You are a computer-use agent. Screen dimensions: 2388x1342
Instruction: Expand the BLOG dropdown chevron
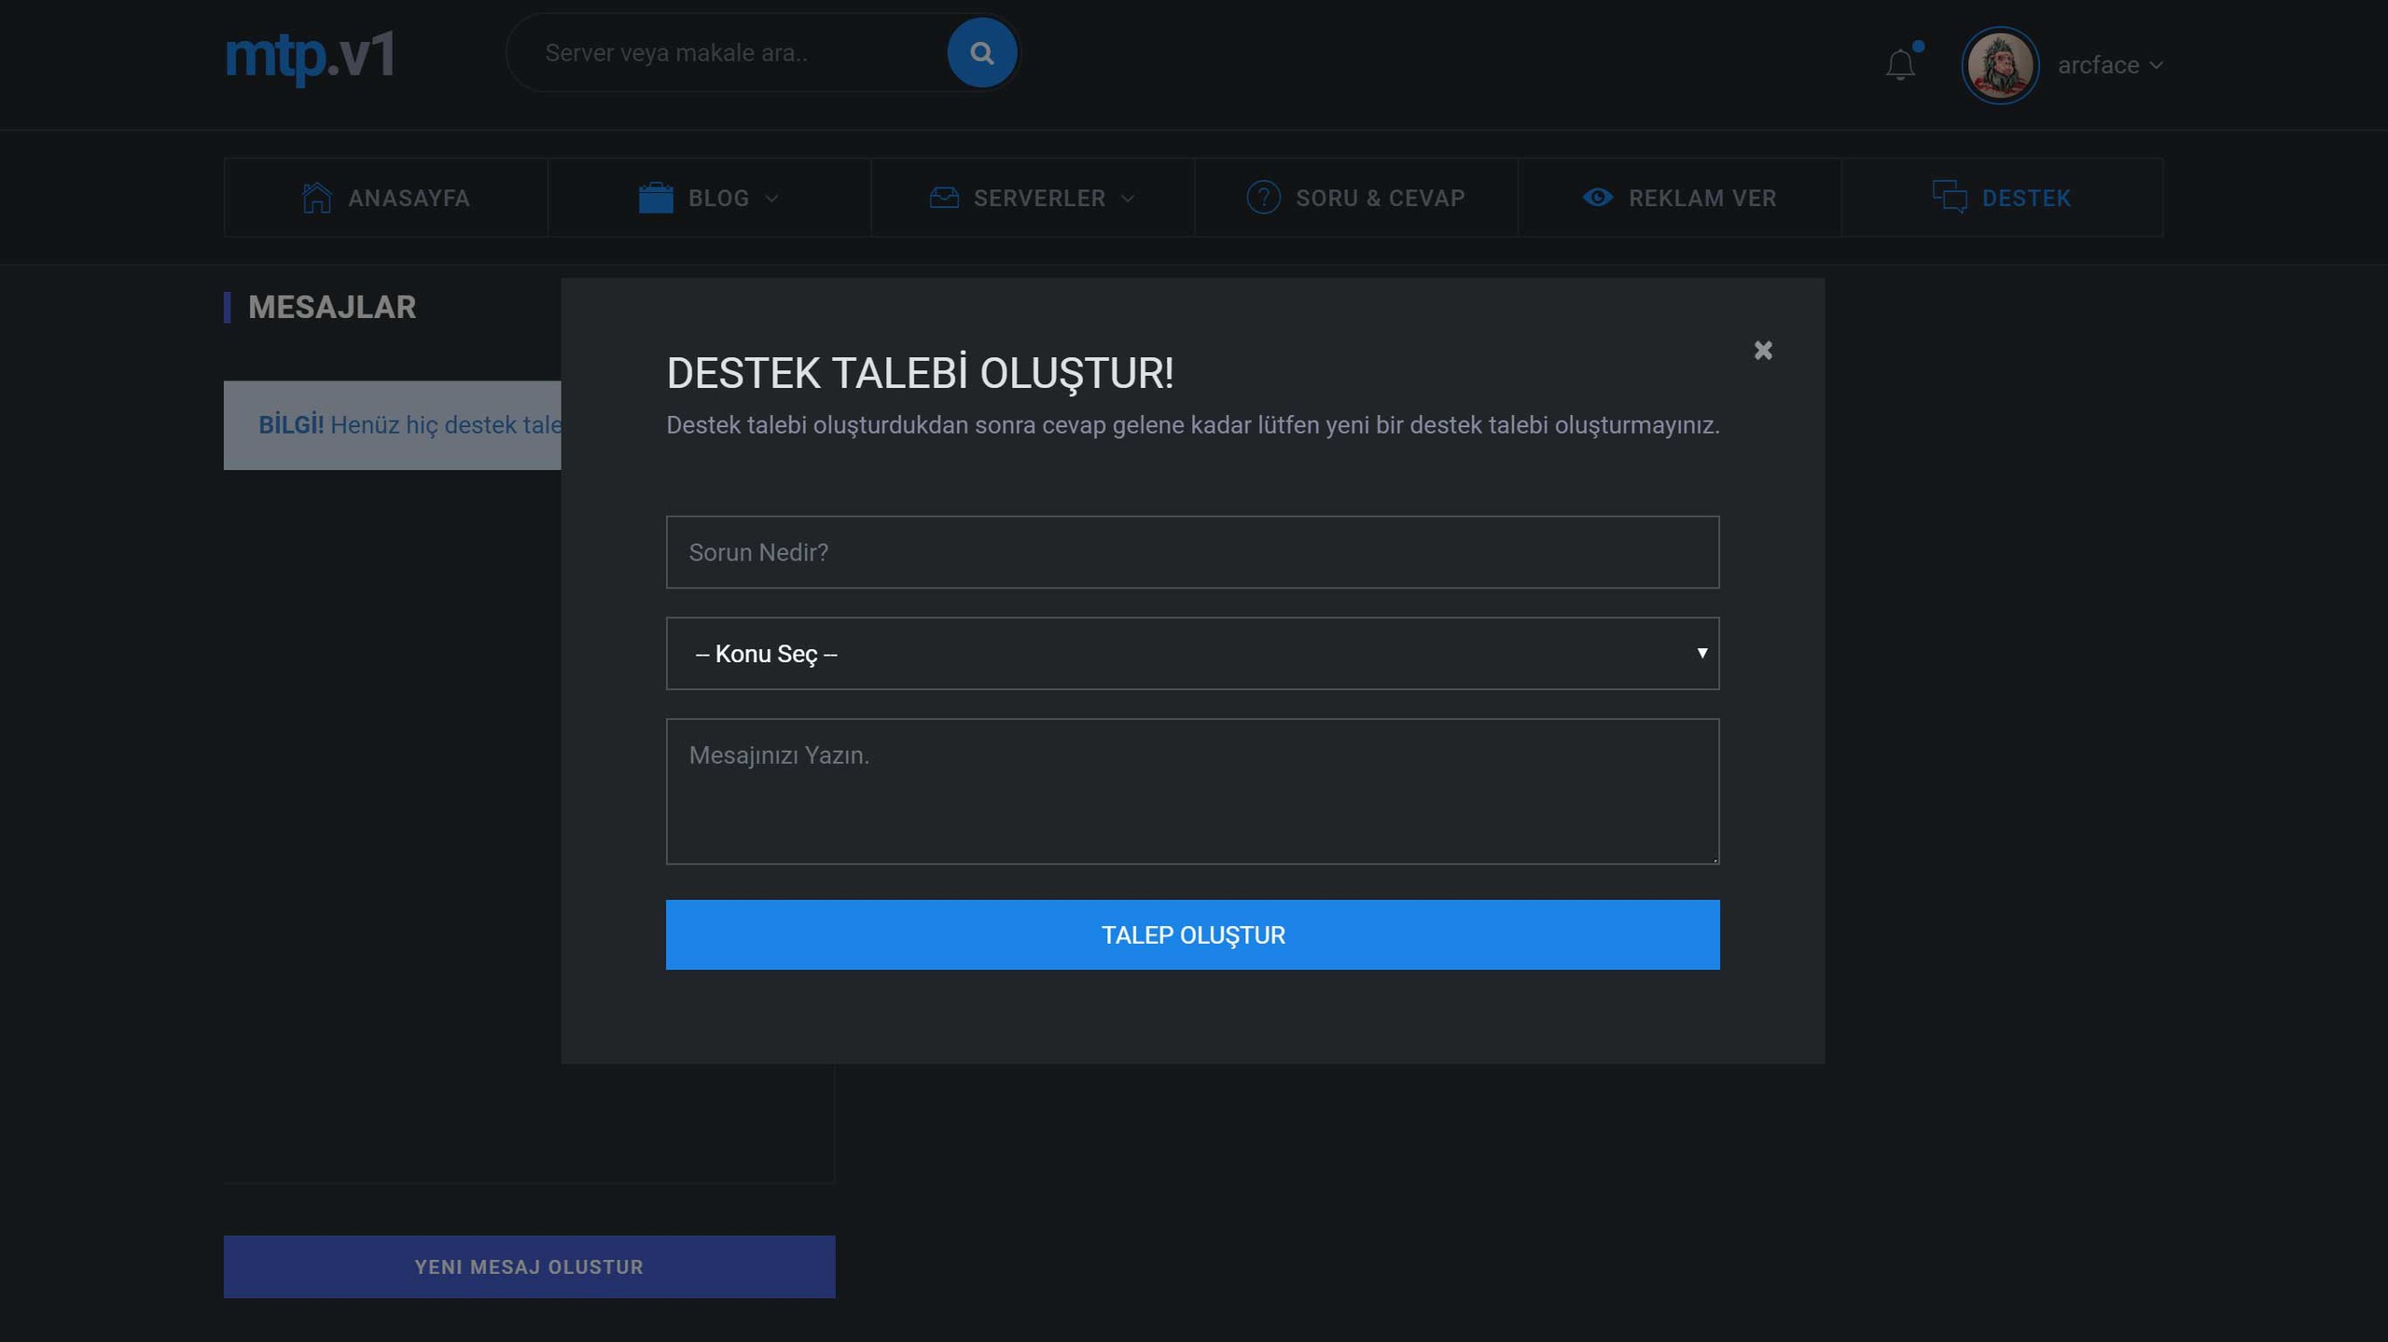[771, 199]
